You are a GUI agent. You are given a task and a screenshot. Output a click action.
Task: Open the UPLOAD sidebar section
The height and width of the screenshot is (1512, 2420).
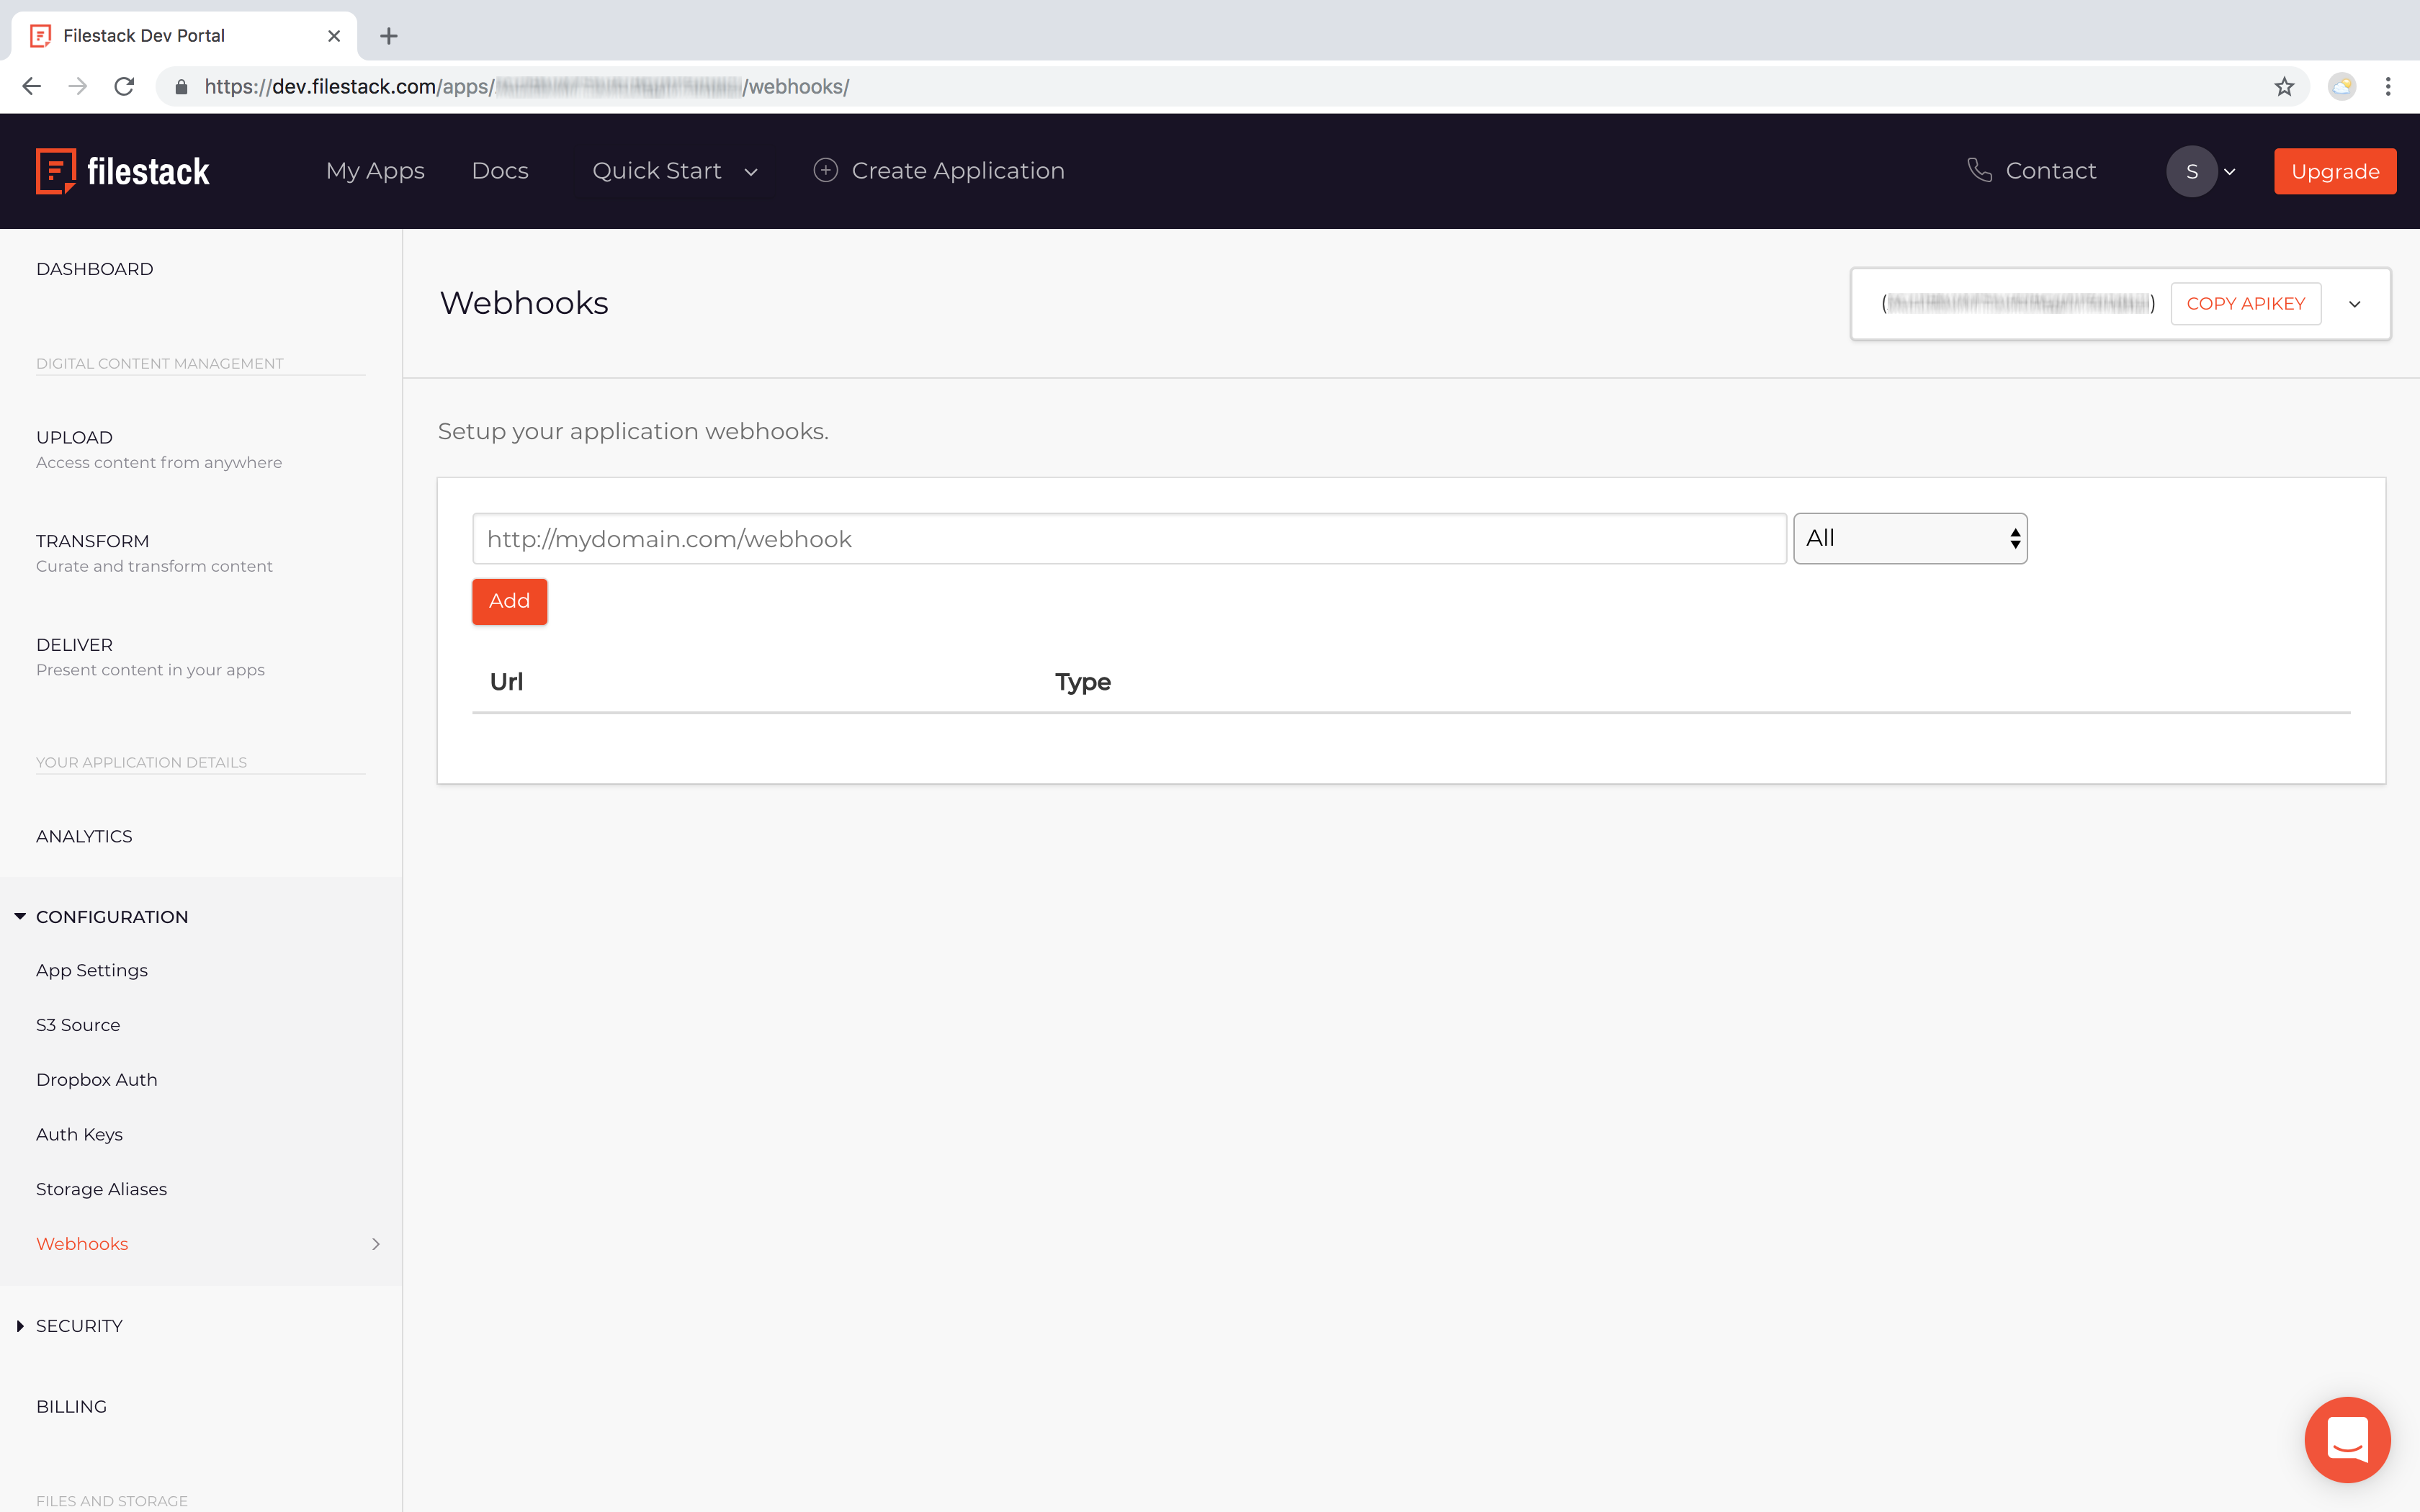[159, 450]
